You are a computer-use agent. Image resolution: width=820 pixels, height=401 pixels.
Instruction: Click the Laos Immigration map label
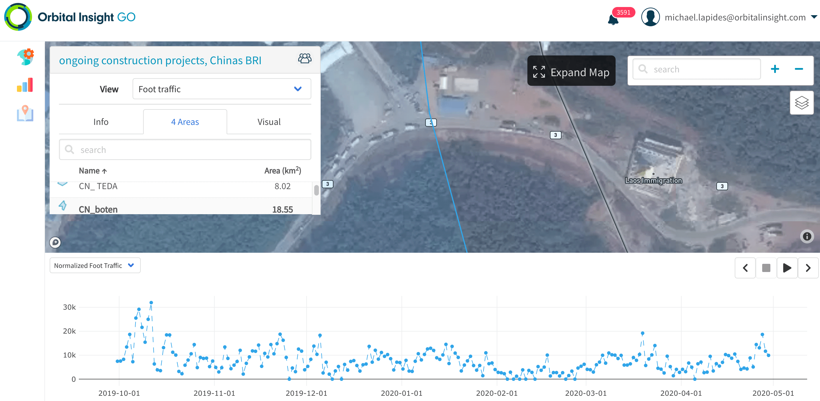coord(653,180)
